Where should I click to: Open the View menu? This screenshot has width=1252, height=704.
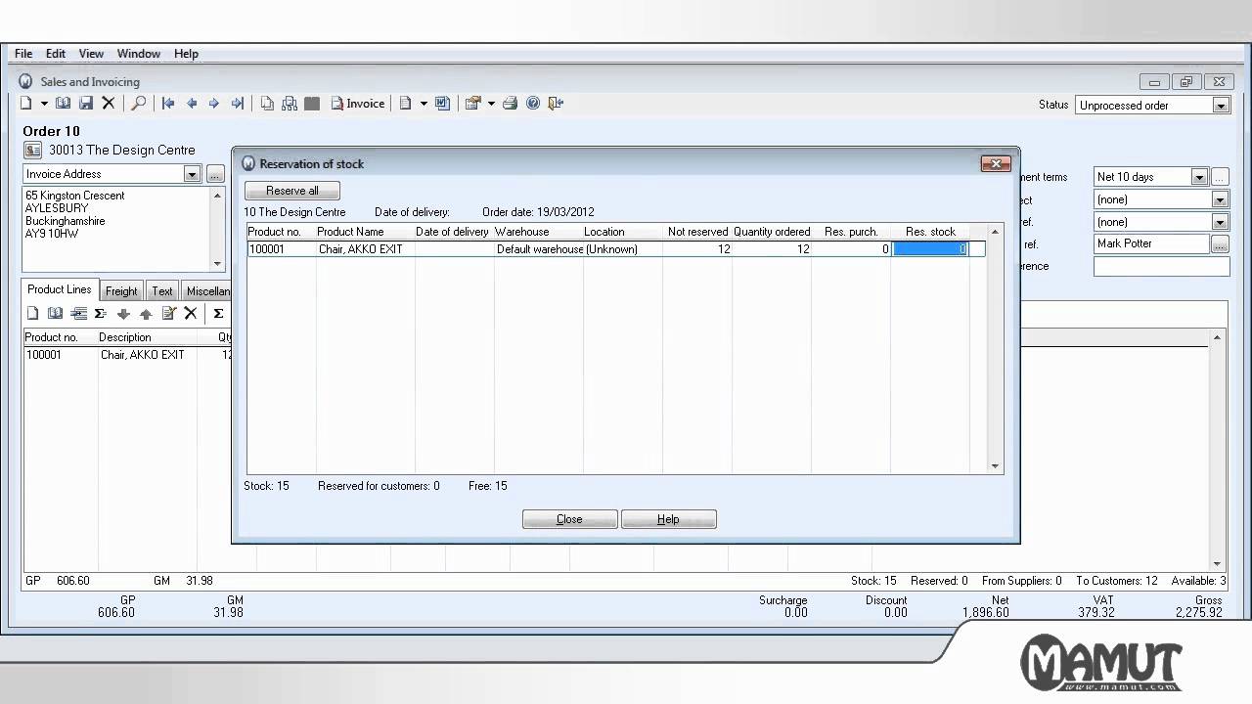(91, 54)
